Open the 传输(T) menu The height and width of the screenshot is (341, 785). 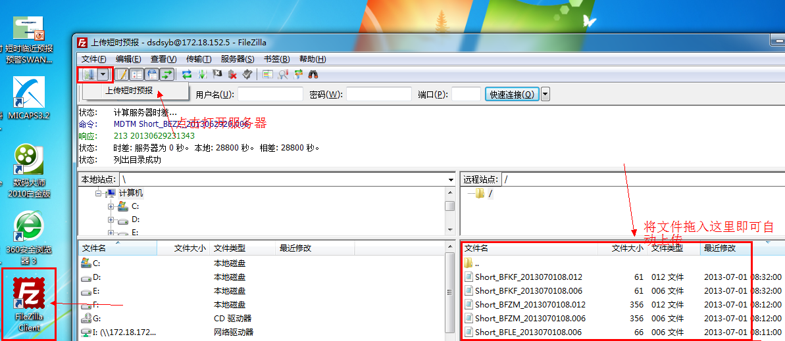pyautogui.click(x=199, y=58)
